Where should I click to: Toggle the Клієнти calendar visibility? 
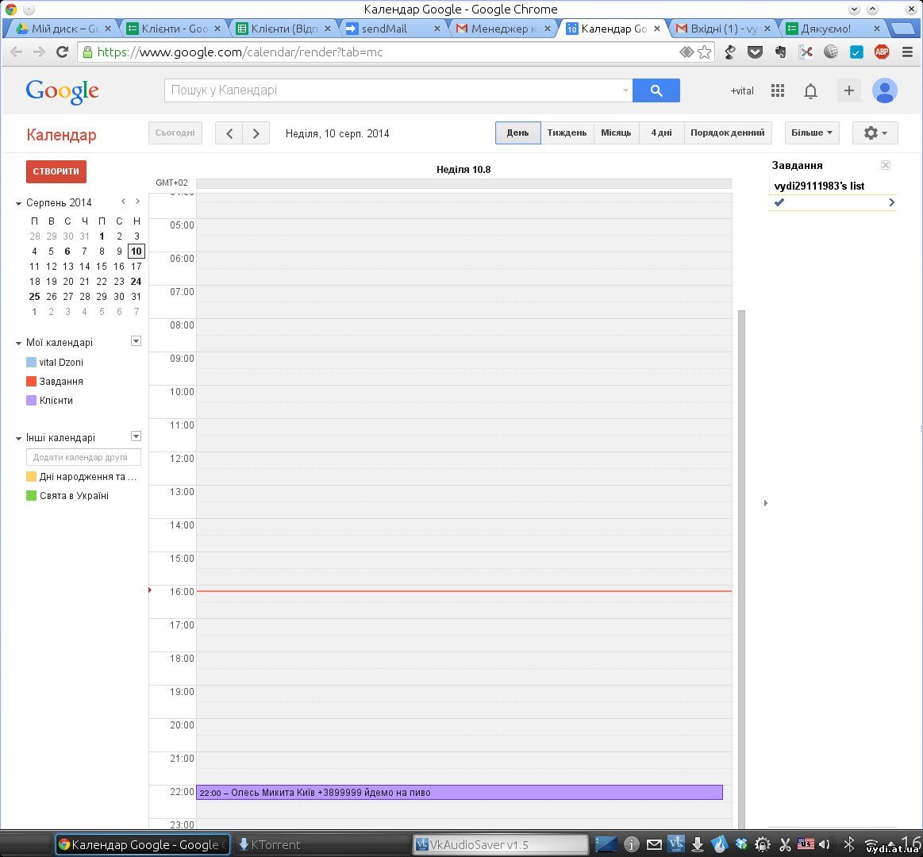coord(31,400)
